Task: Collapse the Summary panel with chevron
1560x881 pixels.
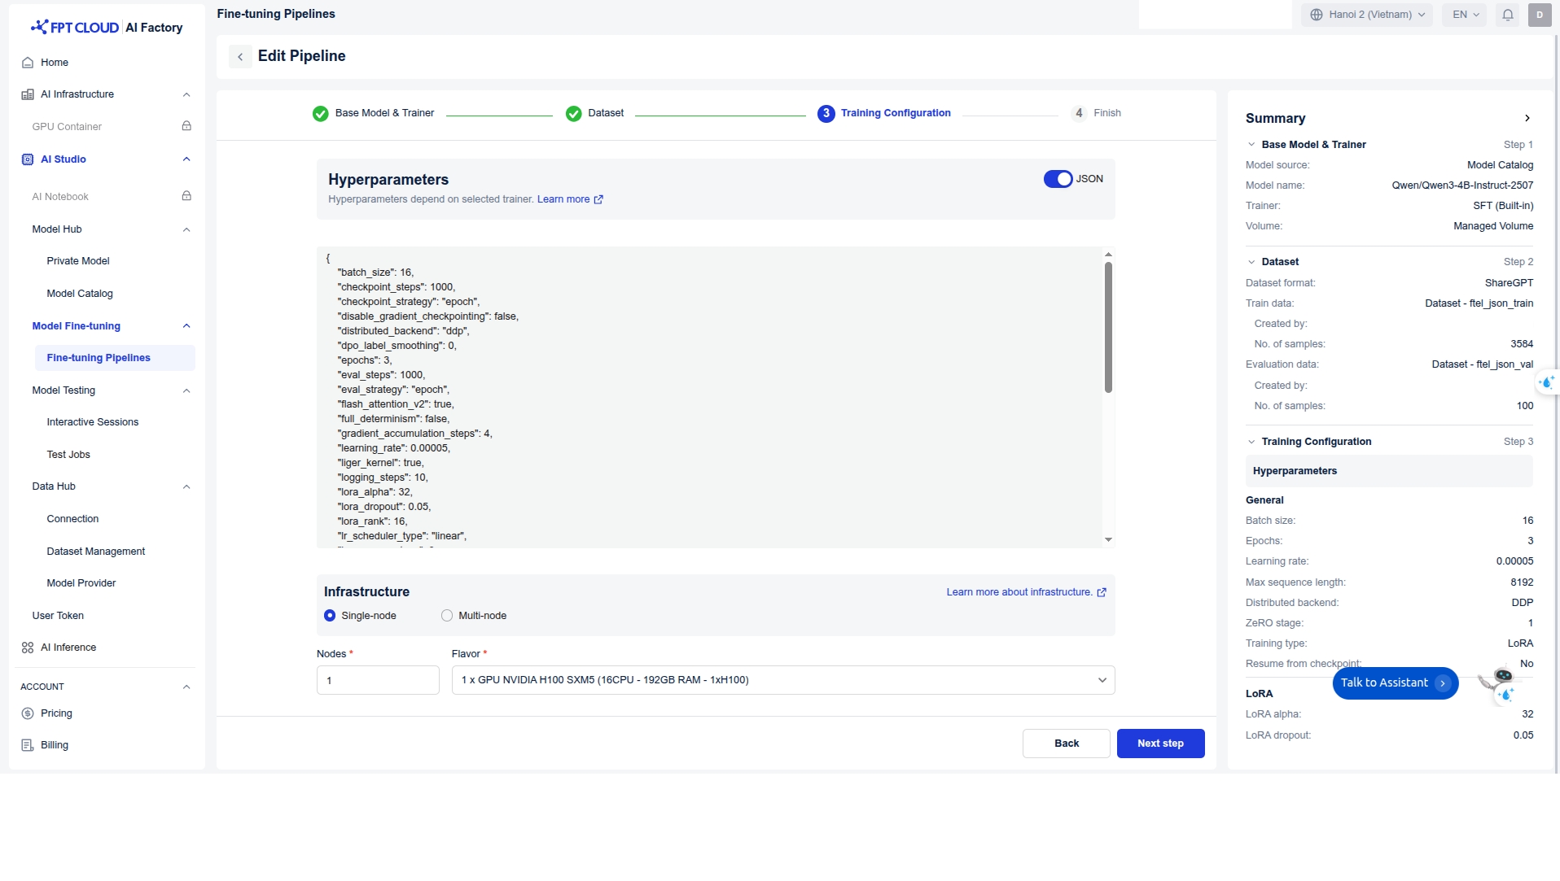Action: (x=1527, y=118)
